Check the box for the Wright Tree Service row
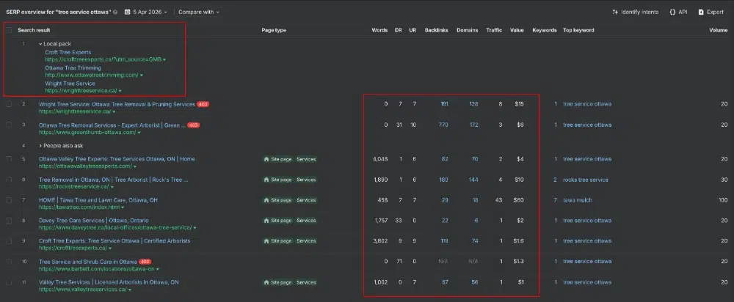Viewport: 734px width, 302px height. tap(9, 104)
